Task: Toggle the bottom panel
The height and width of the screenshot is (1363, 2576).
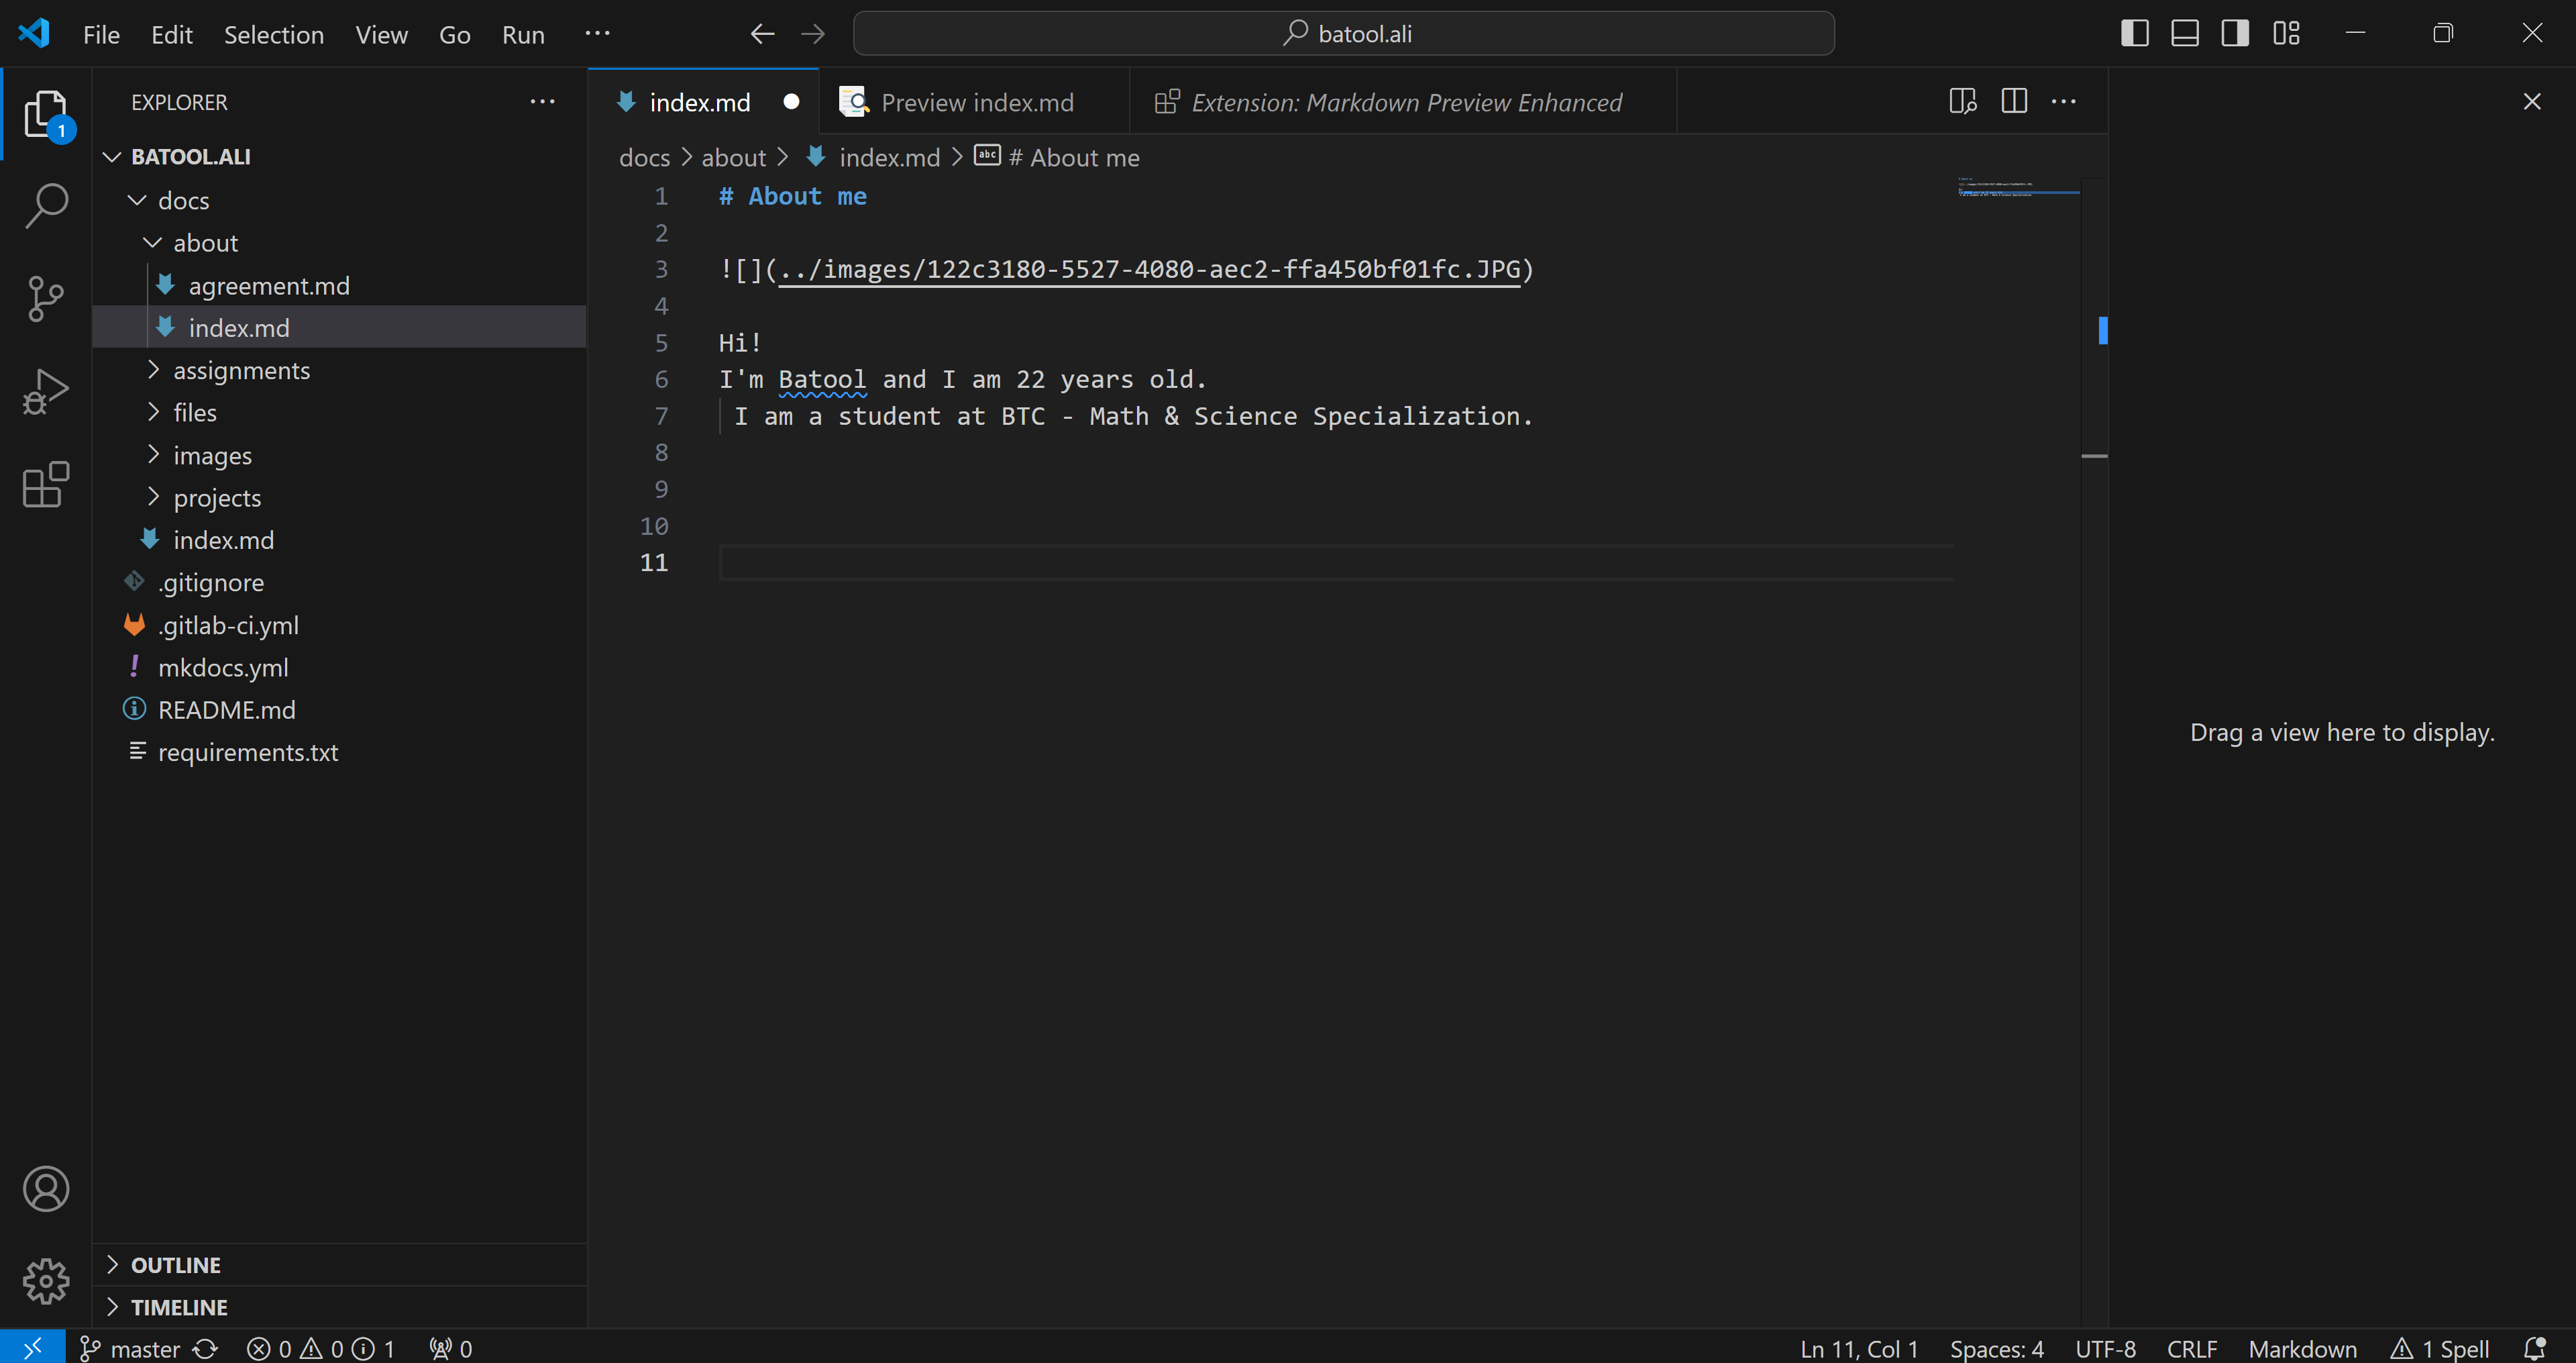Action: tap(2184, 34)
